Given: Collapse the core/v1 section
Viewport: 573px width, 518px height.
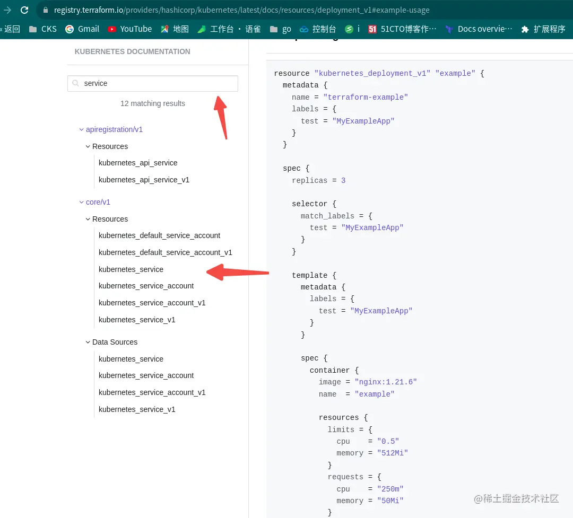Looking at the screenshot, I should 94,202.
